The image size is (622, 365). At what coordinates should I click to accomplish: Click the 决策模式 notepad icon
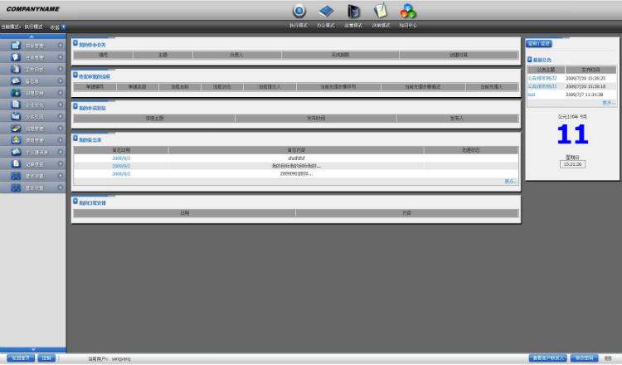[381, 10]
